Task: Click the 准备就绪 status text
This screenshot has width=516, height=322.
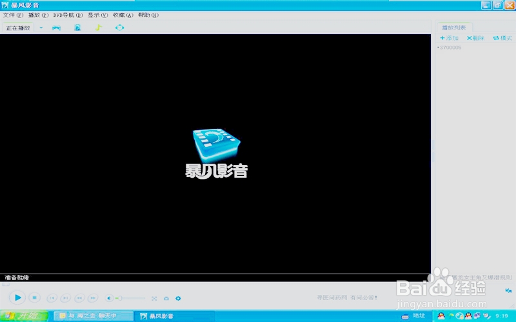Action: click(x=17, y=278)
